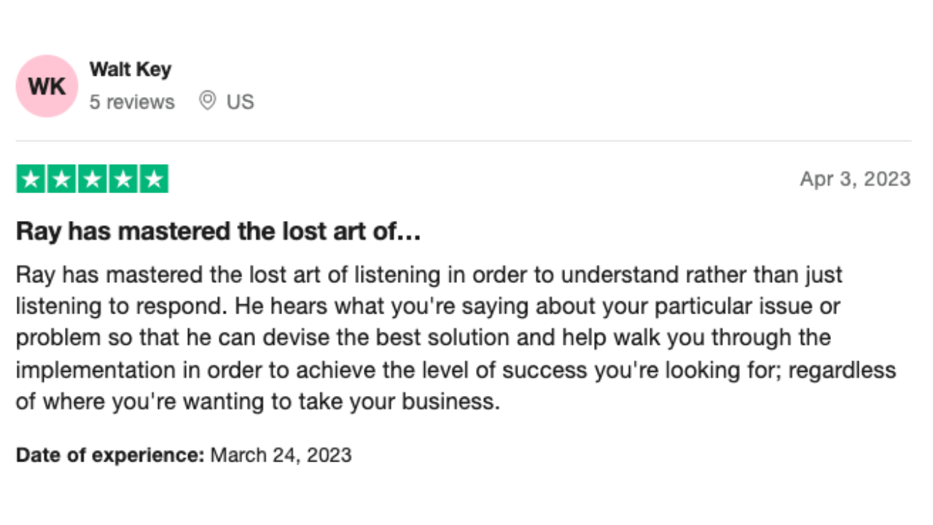Click the March 24, 2023 experience date

281,456
